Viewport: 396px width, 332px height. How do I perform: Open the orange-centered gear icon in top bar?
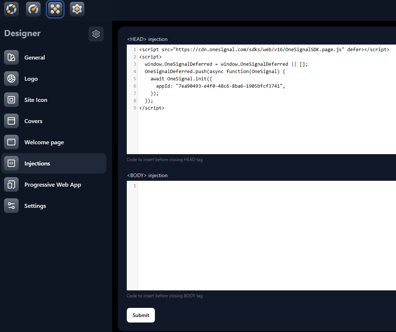click(x=77, y=9)
